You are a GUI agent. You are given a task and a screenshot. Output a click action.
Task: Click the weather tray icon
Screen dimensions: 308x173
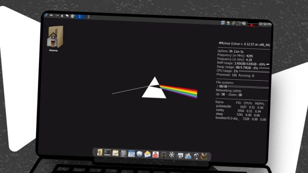pos(228,23)
